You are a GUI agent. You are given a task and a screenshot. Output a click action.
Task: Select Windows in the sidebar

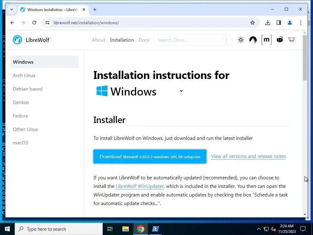point(44,62)
